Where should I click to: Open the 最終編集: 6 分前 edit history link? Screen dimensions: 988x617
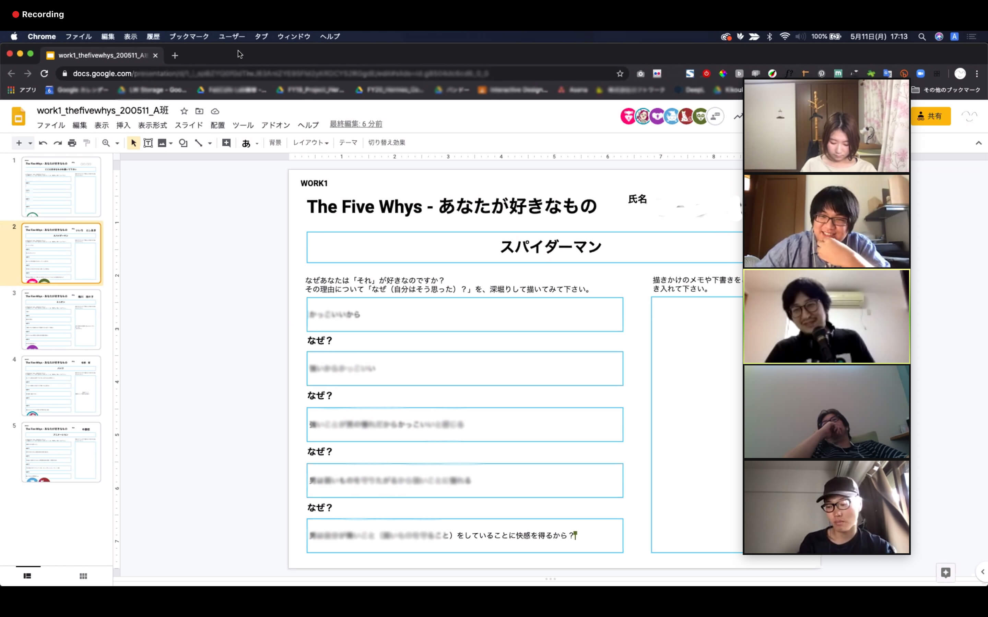pos(356,124)
